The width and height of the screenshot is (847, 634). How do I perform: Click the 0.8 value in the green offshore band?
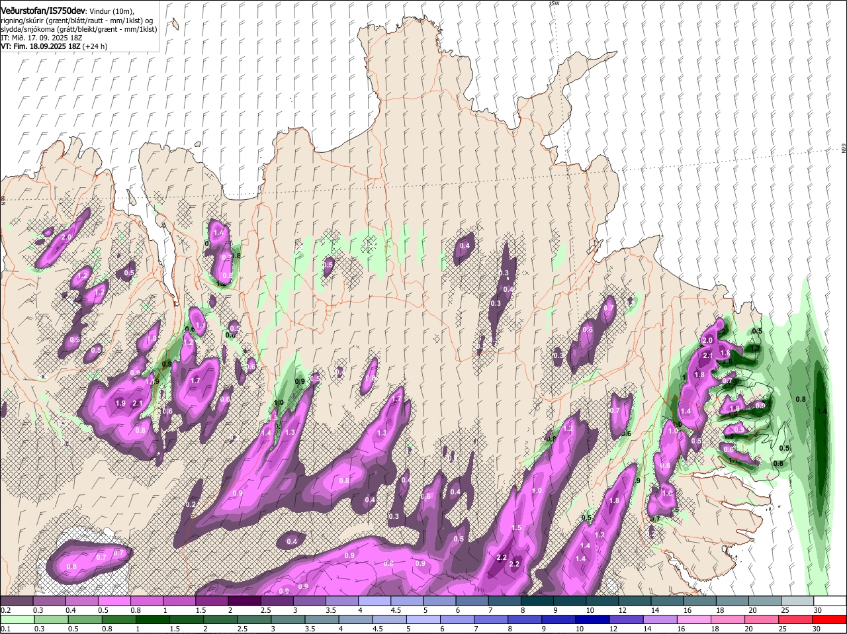(x=800, y=399)
